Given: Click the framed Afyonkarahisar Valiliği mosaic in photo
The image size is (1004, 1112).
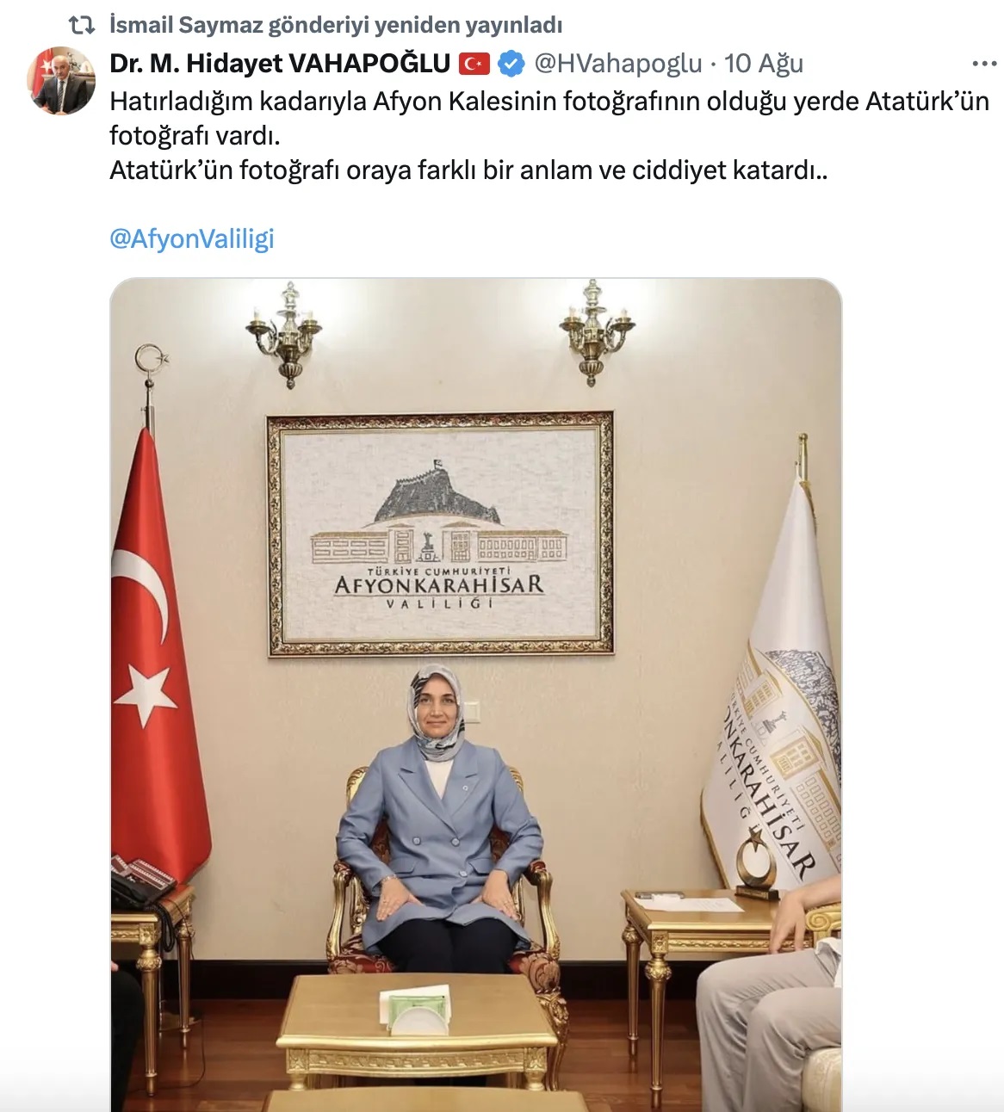Looking at the screenshot, I should tap(440, 534).
